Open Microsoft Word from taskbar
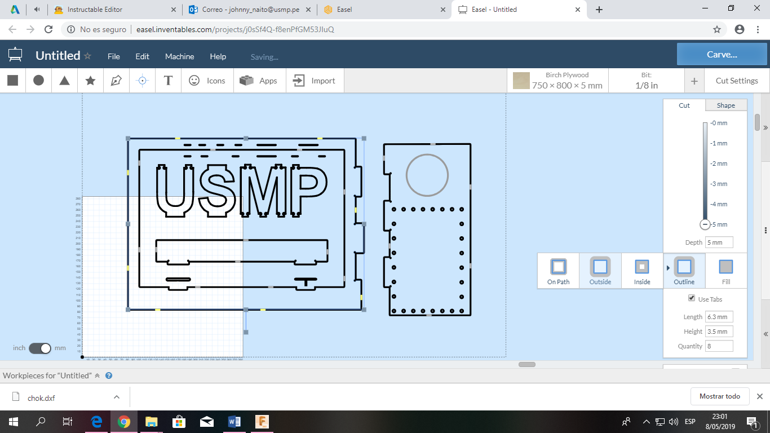 point(234,421)
